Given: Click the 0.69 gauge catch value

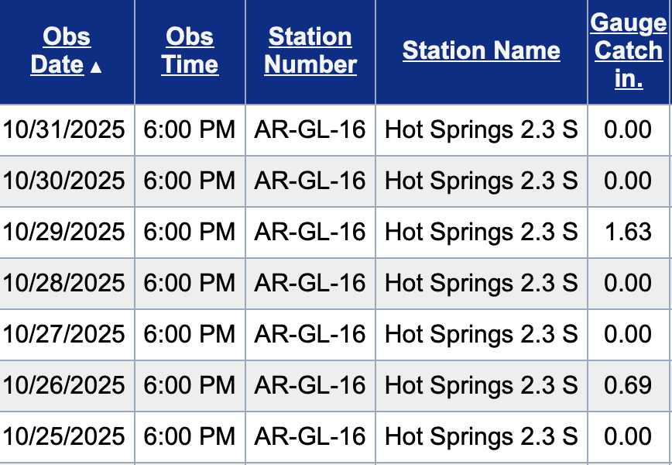Looking at the screenshot, I should [x=628, y=385].
